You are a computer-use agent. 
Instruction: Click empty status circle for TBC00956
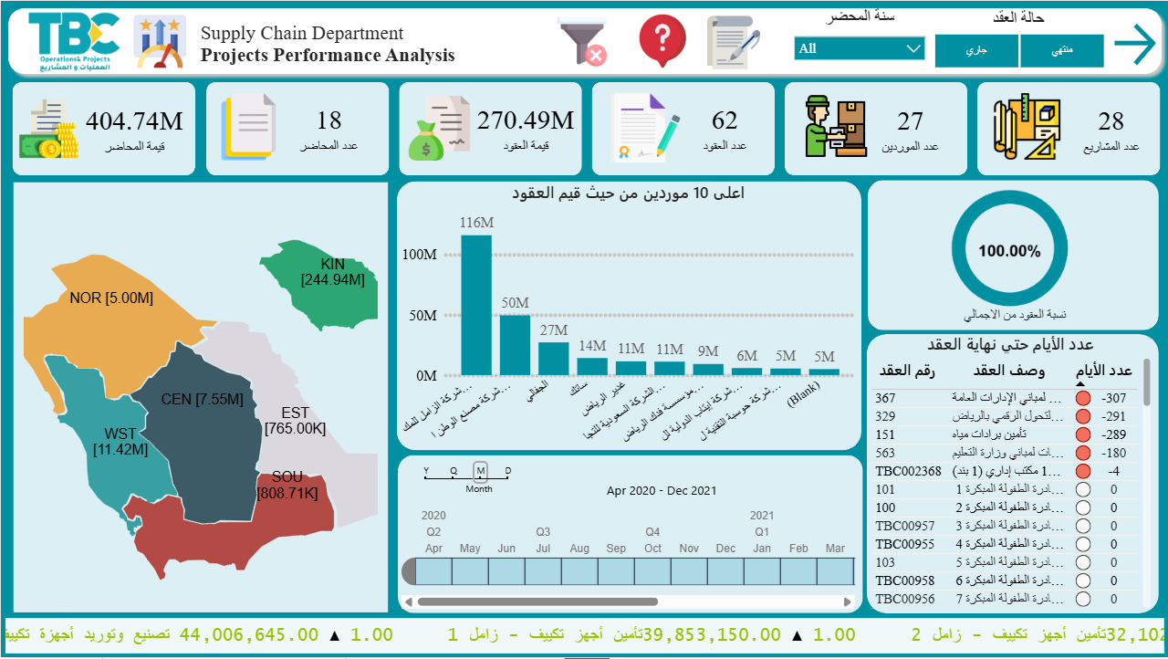point(1083,599)
